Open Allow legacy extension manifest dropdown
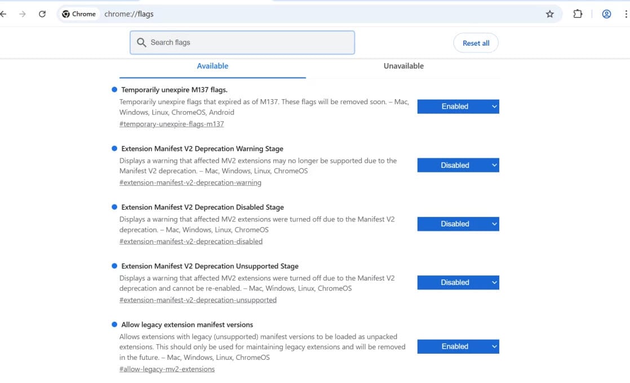The height and width of the screenshot is (383, 630). tap(458, 346)
